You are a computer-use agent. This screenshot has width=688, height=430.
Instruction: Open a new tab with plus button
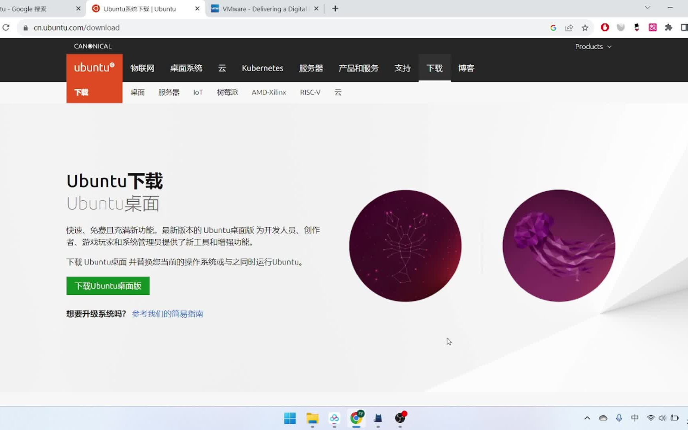tap(335, 8)
